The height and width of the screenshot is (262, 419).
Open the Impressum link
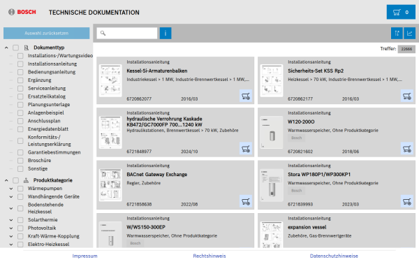84,256
